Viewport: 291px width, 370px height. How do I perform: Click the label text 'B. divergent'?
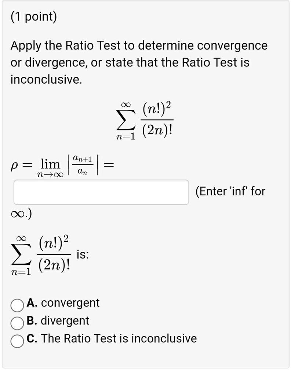(x=57, y=321)
